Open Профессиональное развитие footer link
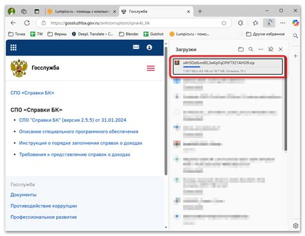 coord(44,217)
